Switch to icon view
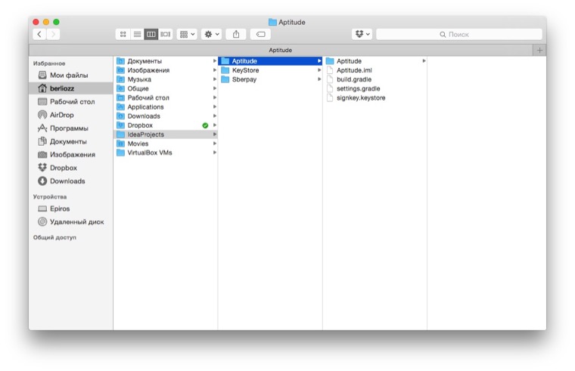The image size is (575, 371). (x=123, y=34)
